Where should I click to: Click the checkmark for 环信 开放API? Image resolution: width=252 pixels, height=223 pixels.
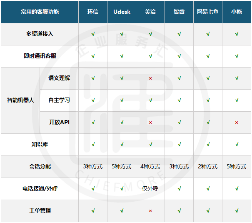pyautogui.click(x=93, y=122)
